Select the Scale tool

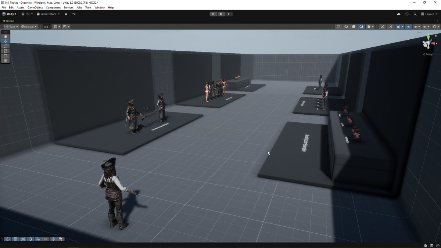click(6, 51)
